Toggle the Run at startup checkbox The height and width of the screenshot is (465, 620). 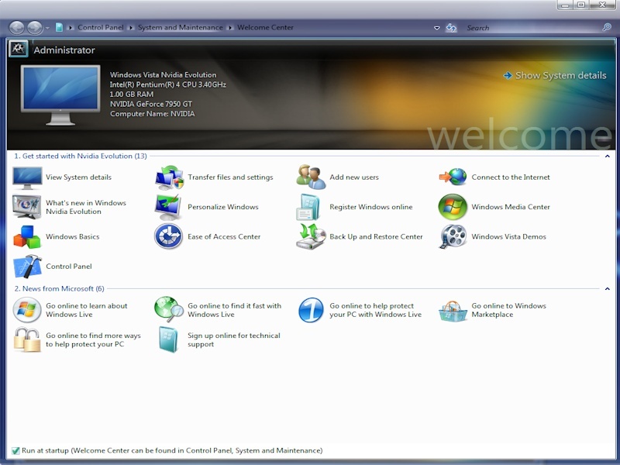click(x=15, y=450)
